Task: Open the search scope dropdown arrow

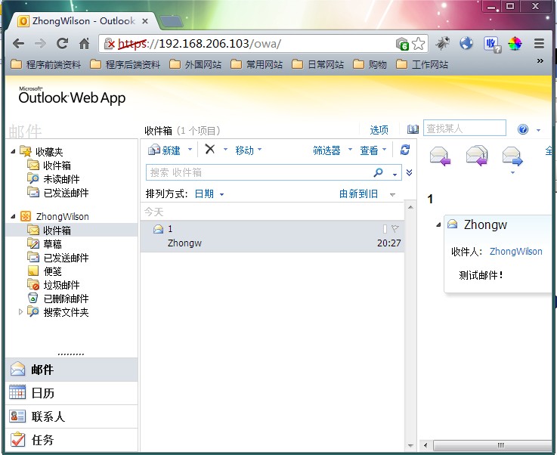Action: point(395,174)
